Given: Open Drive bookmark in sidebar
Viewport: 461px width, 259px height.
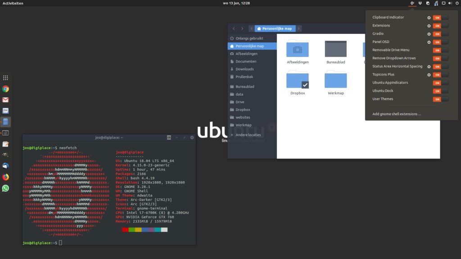Looking at the screenshot, I should pyautogui.click(x=252, y=102).
